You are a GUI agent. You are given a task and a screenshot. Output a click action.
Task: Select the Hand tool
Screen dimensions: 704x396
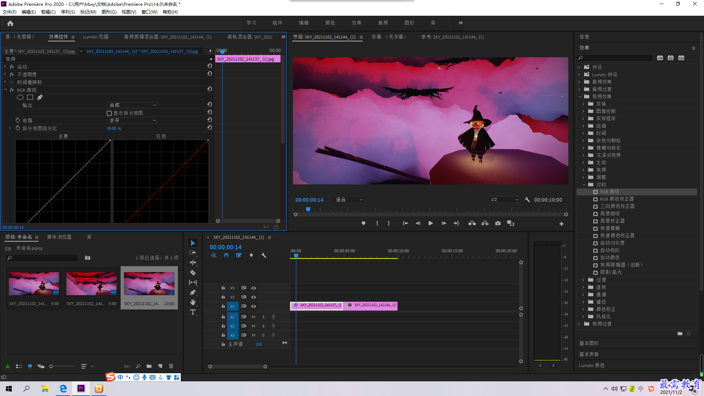[193, 302]
